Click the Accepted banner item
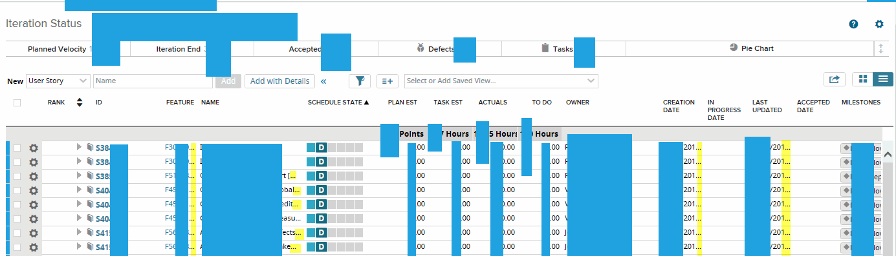The image size is (896, 256). [x=316, y=49]
